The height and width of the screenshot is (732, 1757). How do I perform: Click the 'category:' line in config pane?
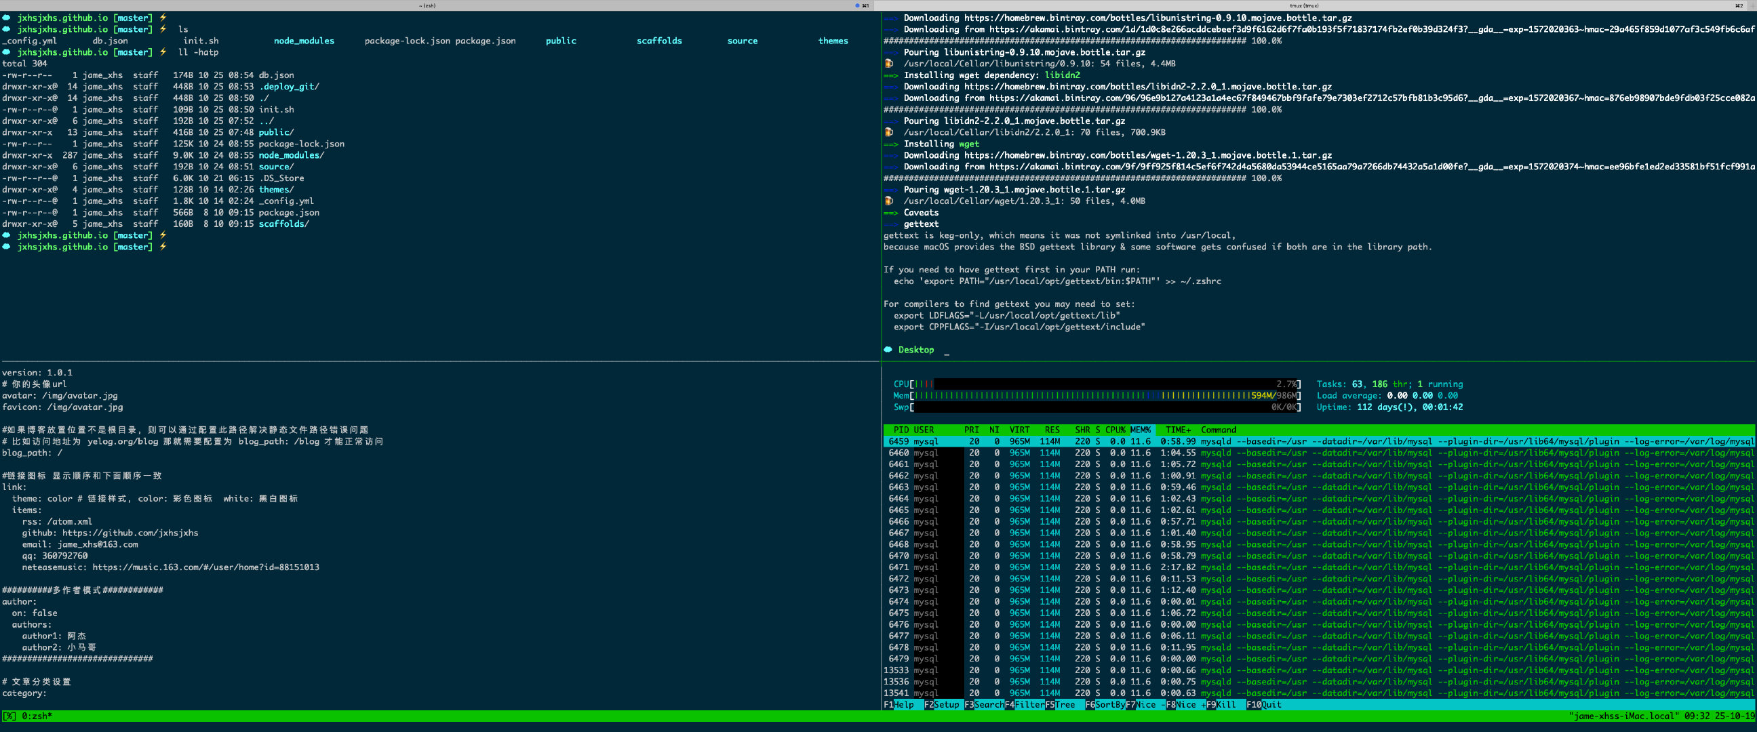click(24, 693)
